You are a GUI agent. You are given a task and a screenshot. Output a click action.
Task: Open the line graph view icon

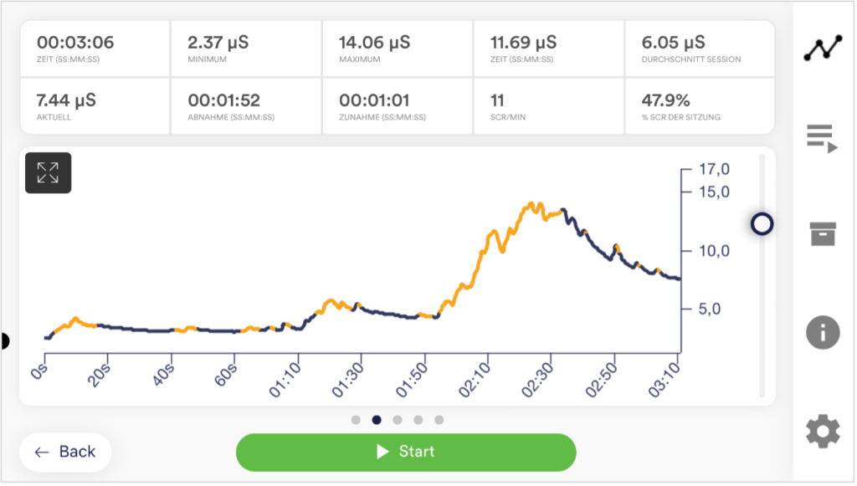click(823, 48)
